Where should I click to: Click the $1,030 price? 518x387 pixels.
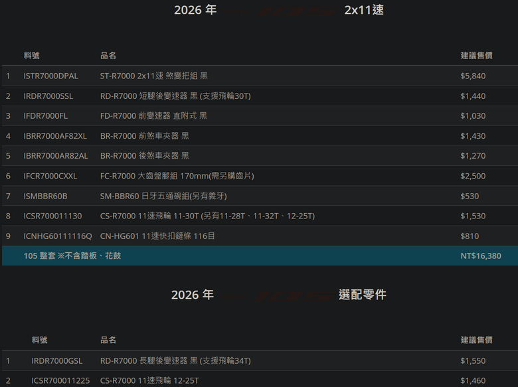473,116
